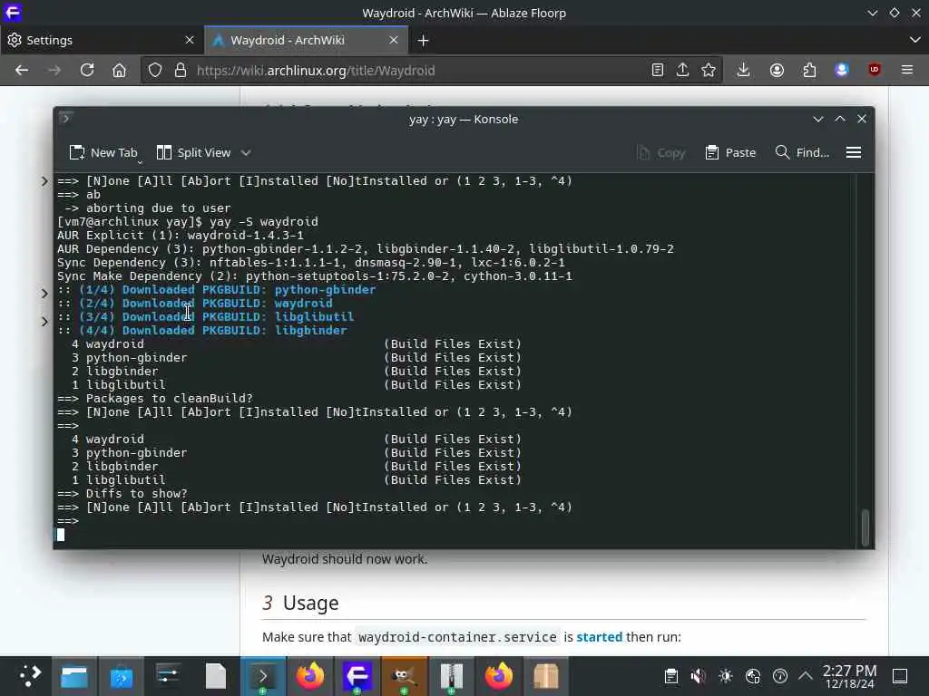The image size is (929, 696).
Task: Toggle reader view in the address bar
Action: click(x=657, y=71)
